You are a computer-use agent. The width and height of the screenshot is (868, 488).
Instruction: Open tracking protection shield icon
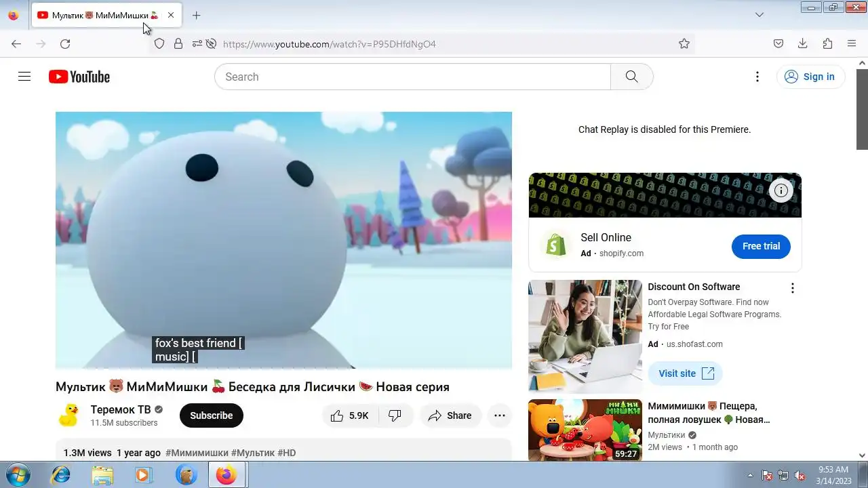pyautogui.click(x=159, y=43)
